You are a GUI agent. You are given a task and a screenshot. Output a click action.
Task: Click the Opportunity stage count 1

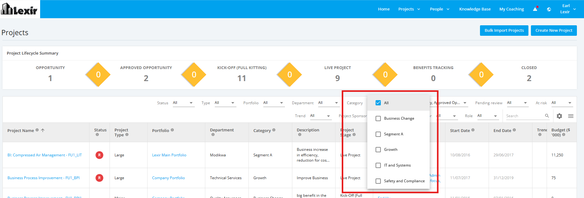click(50, 78)
